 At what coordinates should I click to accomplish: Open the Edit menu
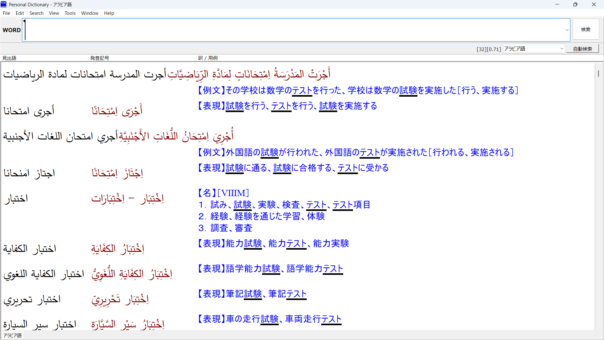tap(20, 13)
